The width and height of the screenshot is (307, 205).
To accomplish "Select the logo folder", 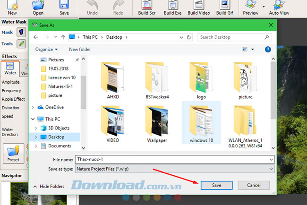I will click(x=201, y=80).
